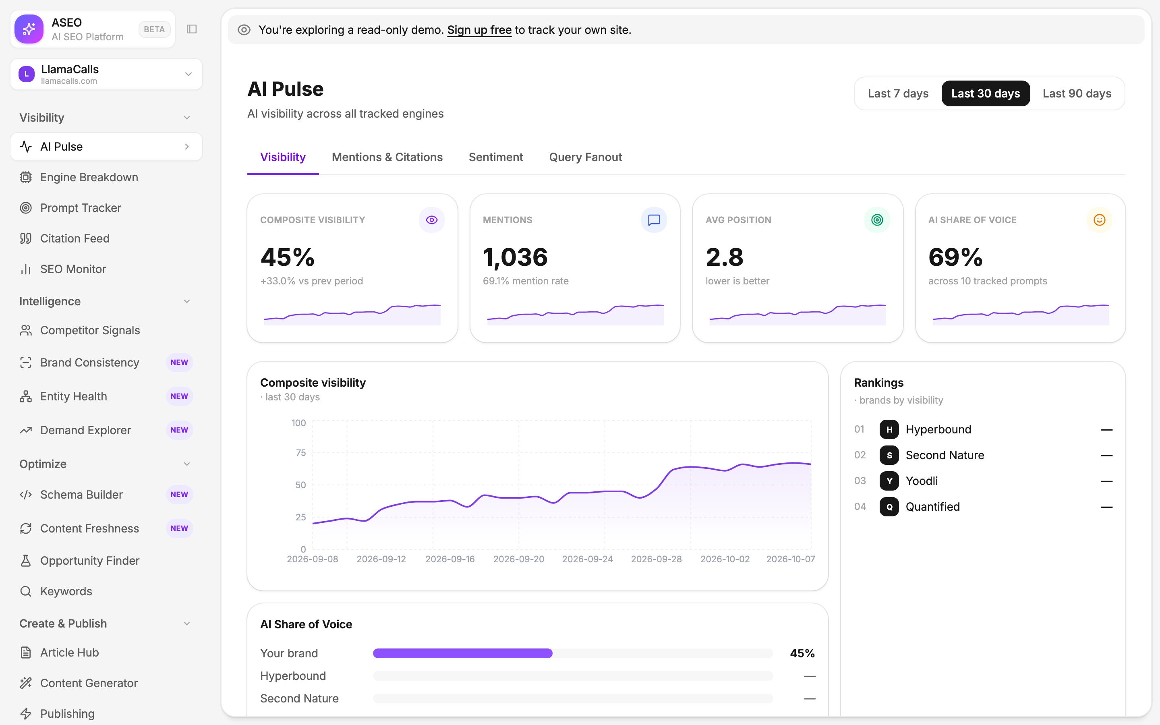Click the eye icon on Composite Visibility card

431,220
